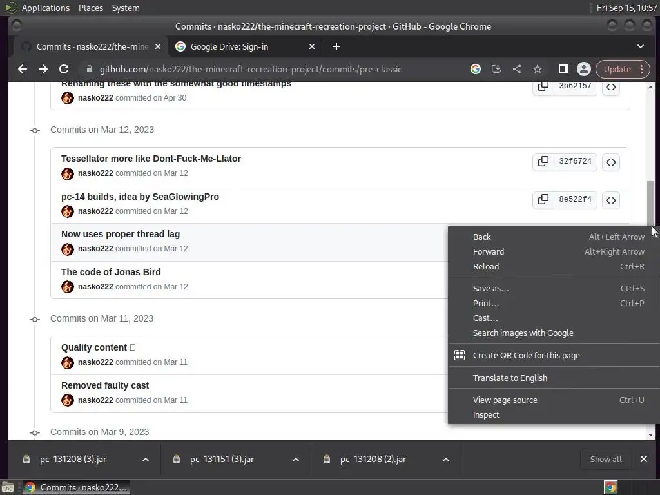Image resolution: width=660 pixels, height=495 pixels.
Task: Click scrollbar down arrow
Action: coord(651,435)
